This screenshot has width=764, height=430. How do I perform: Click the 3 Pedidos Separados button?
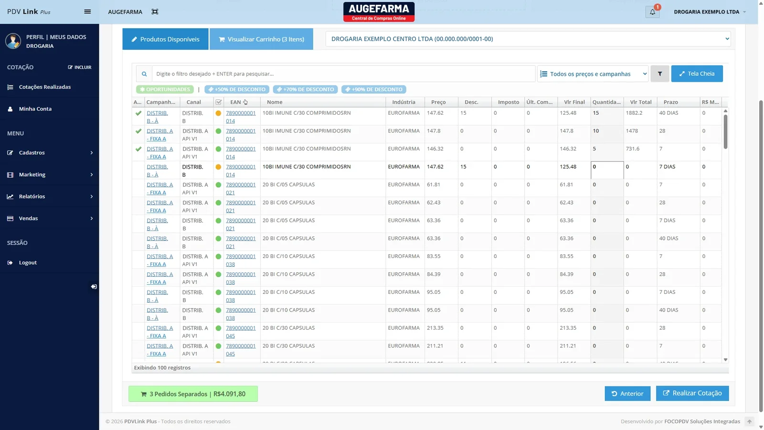pyautogui.click(x=193, y=394)
